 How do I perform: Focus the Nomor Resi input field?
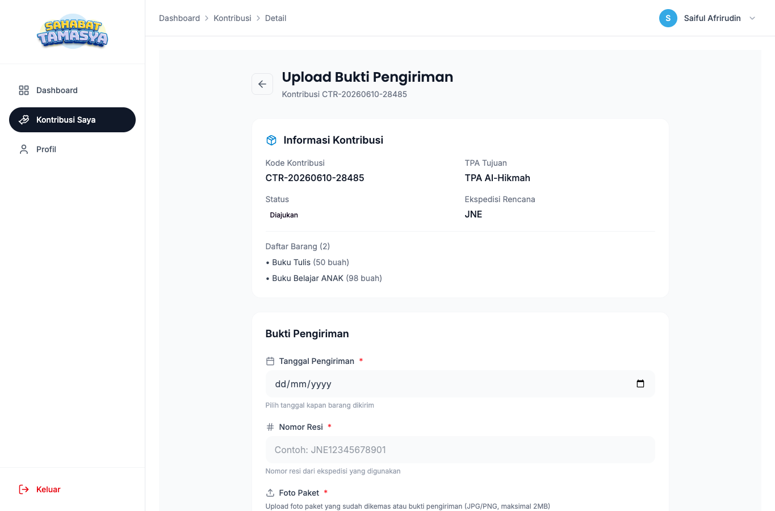[x=460, y=450]
